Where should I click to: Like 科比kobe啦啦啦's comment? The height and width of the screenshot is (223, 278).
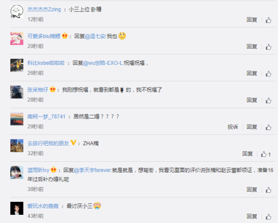pos(268,74)
